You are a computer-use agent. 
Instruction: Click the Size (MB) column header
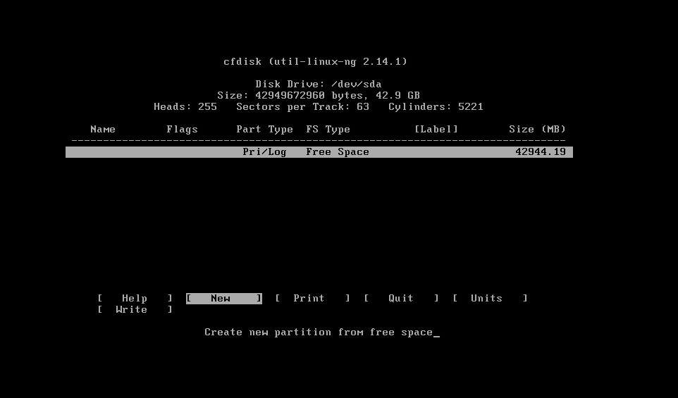pyautogui.click(x=538, y=129)
